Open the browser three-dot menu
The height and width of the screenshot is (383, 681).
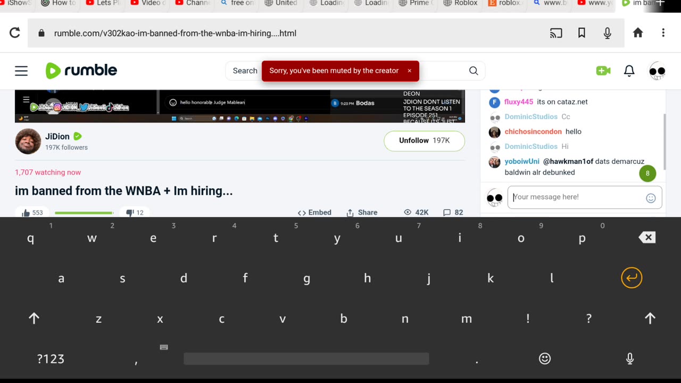663,33
